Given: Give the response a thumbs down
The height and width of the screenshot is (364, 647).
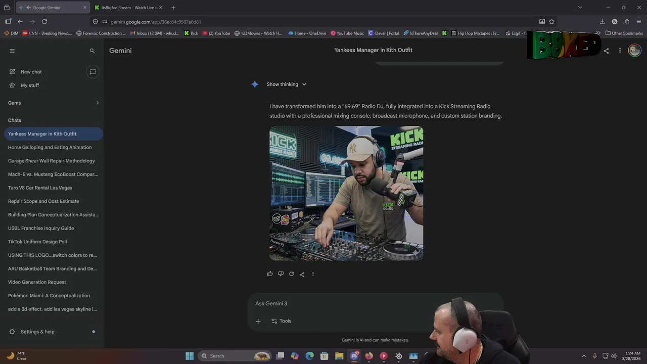Looking at the screenshot, I should pyautogui.click(x=281, y=274).
